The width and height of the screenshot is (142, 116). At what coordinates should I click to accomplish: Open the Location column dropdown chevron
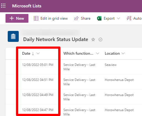click(123, 53)
